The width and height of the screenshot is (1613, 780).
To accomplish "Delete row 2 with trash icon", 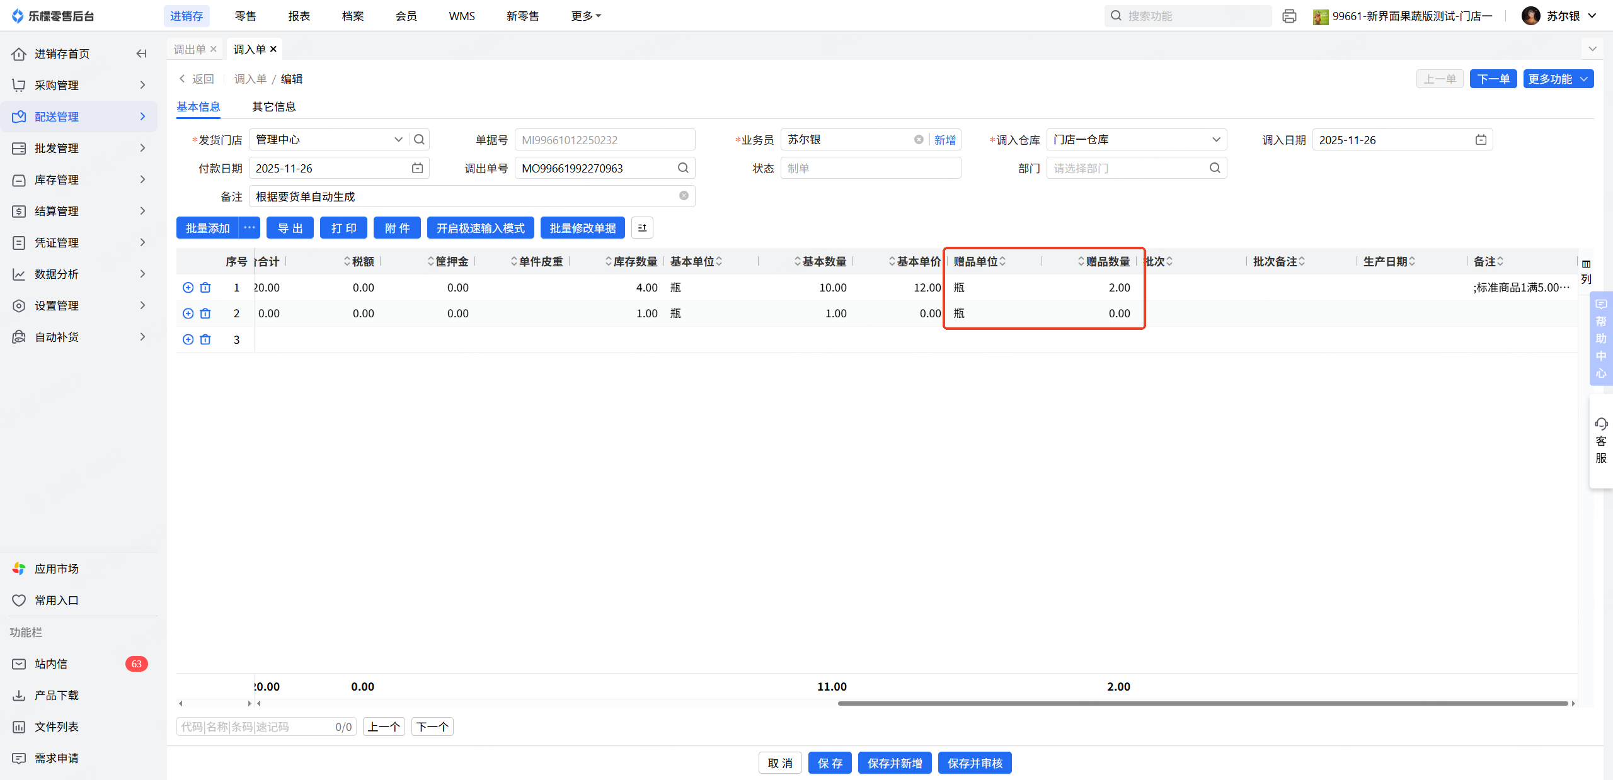I will click(x=205, y=314).
